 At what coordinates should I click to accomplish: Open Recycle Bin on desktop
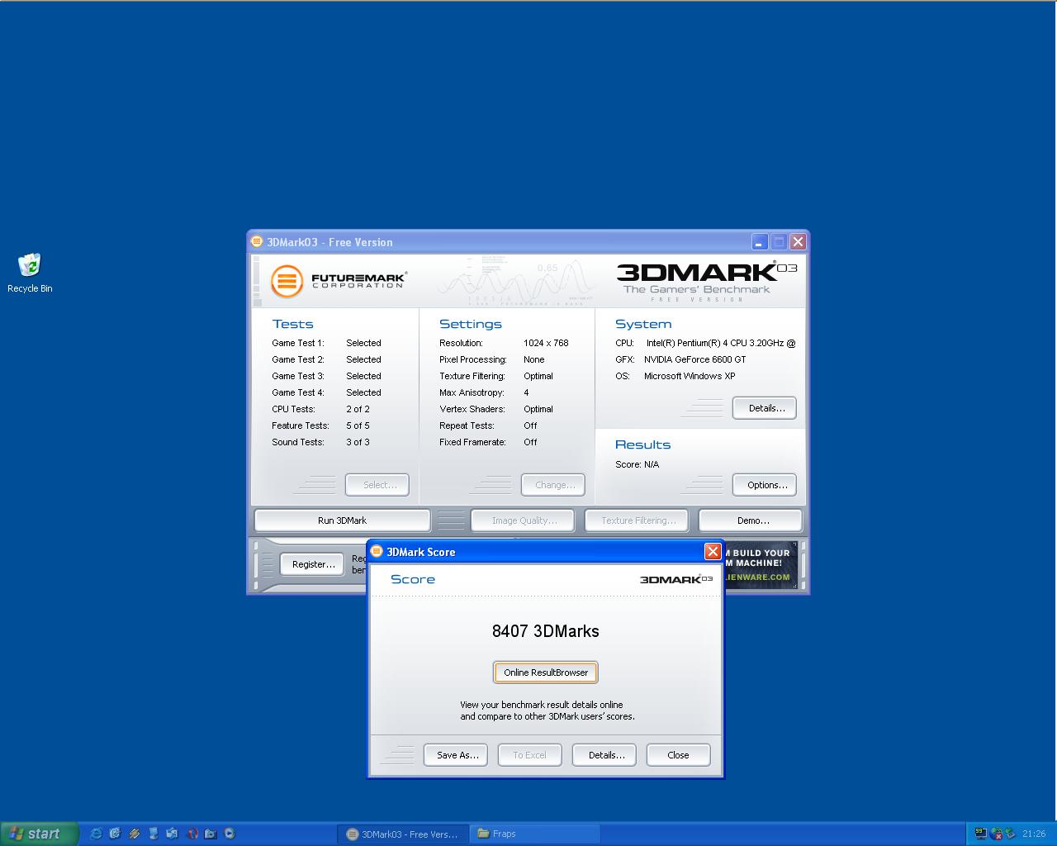click(30, 273)
